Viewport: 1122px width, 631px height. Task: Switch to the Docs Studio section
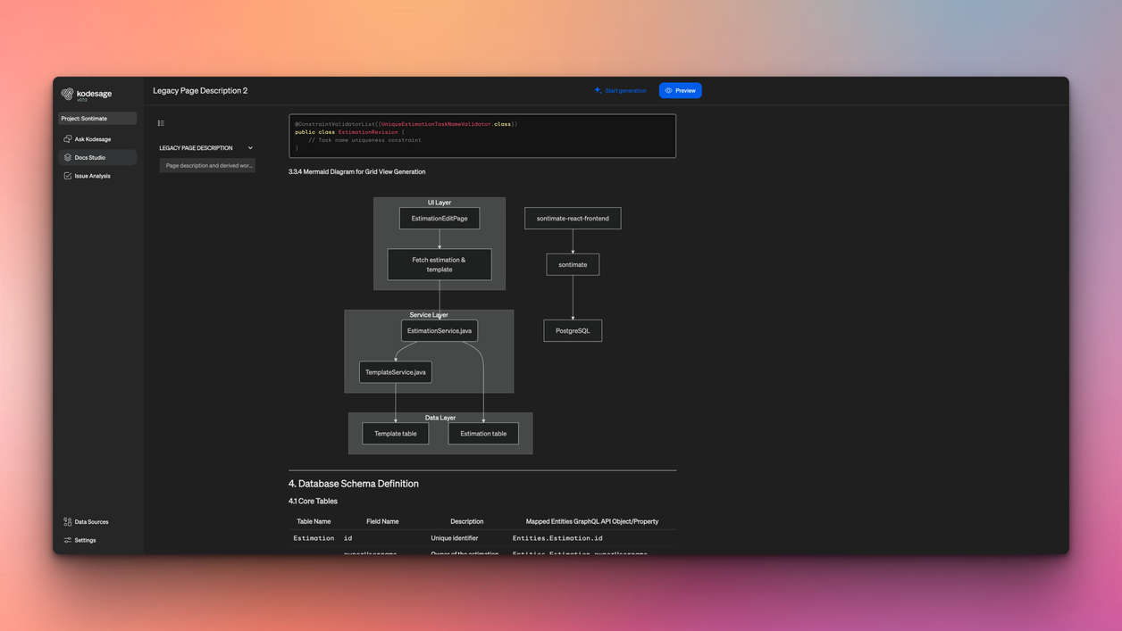click(x=89, y=157)
